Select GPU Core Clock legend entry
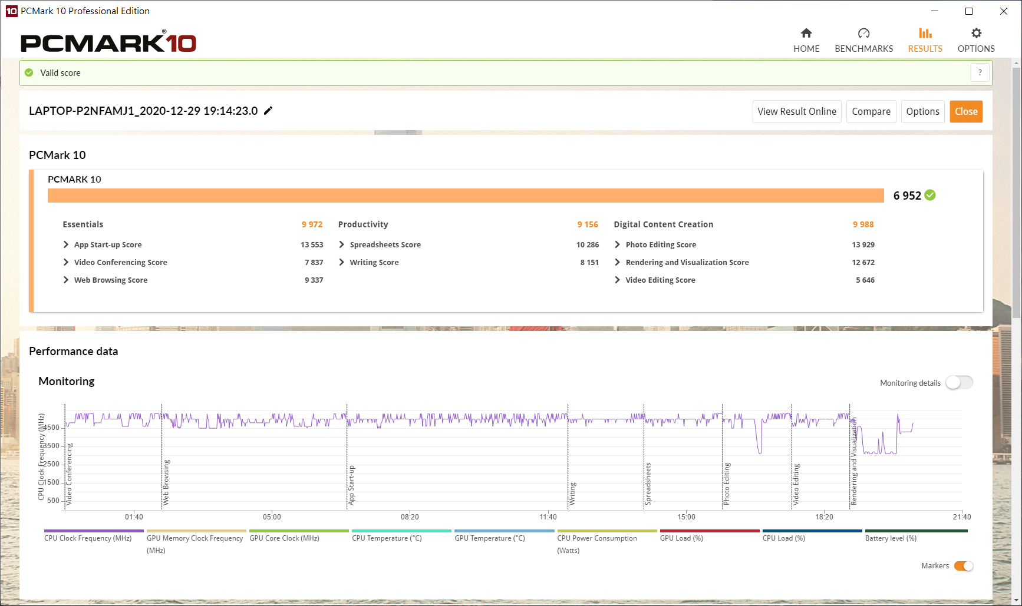This screenshot has height=606, width=1022. click(x=299, y=535)
